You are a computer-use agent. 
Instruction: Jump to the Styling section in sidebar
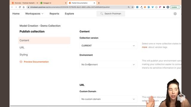(x=24, y=55)
